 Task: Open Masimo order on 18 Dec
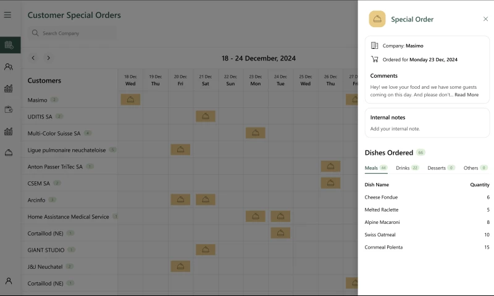click(x=130, y=100)
